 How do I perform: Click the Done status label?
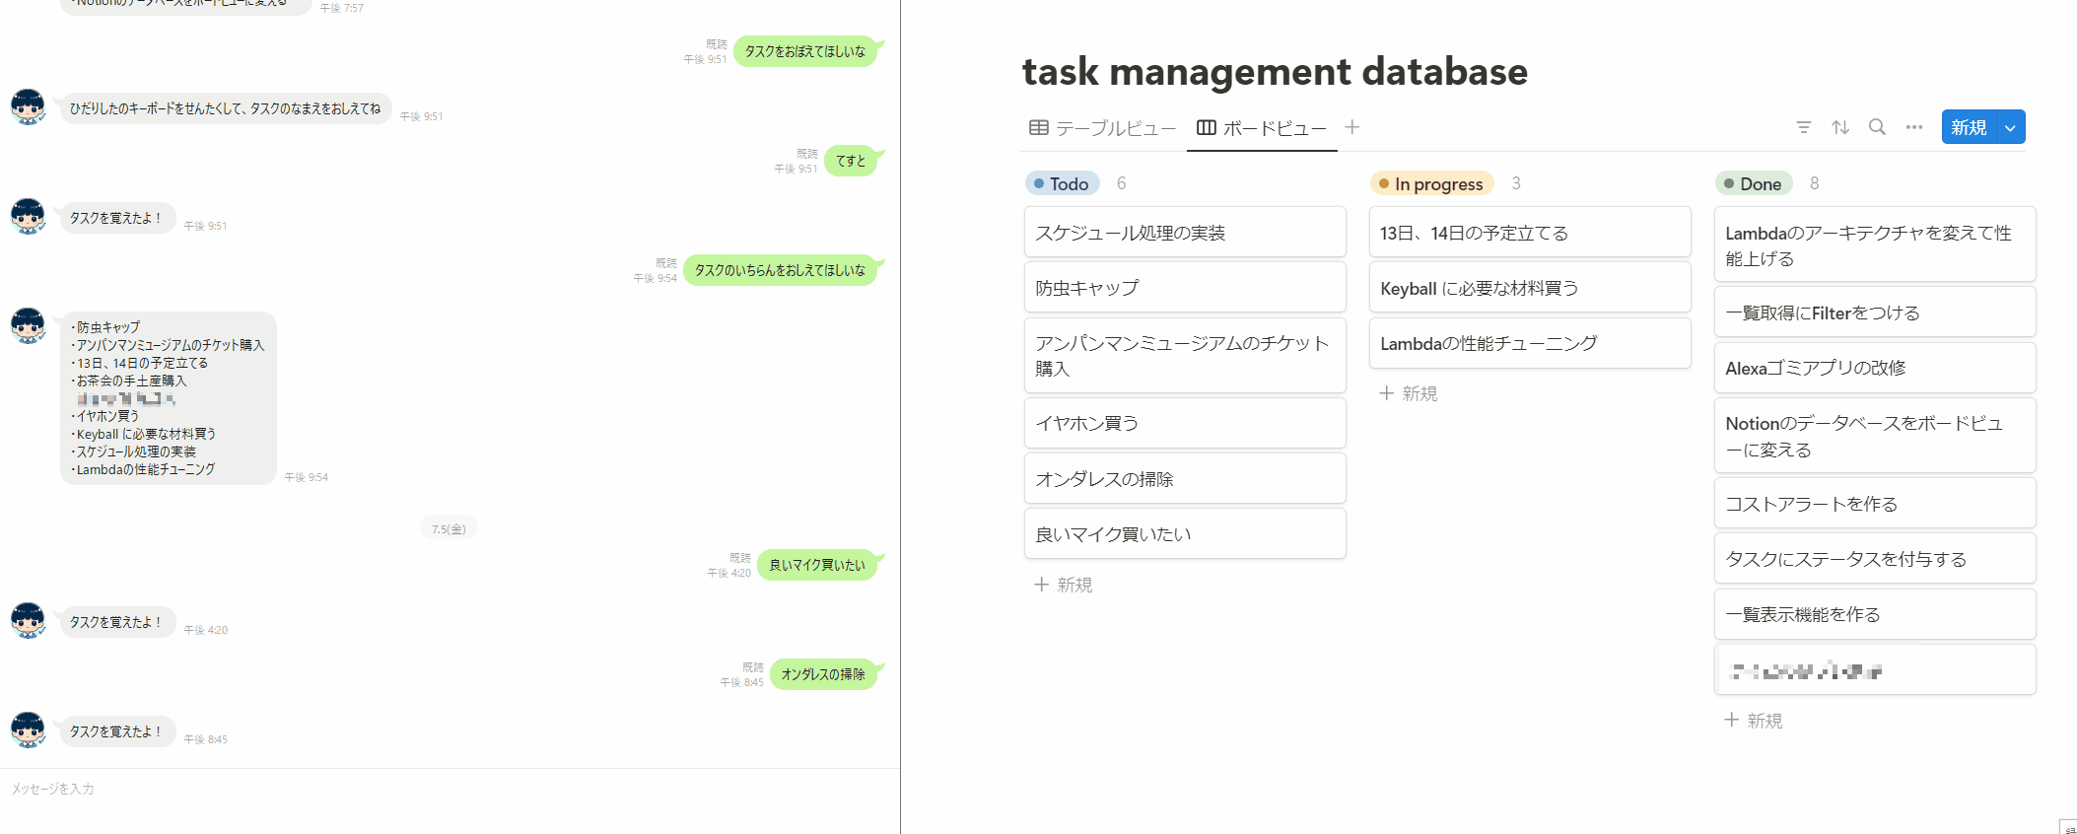pos(1754,183)
